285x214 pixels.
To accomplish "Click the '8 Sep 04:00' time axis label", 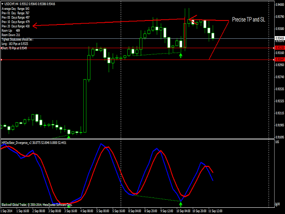I will tap(134, 211).
